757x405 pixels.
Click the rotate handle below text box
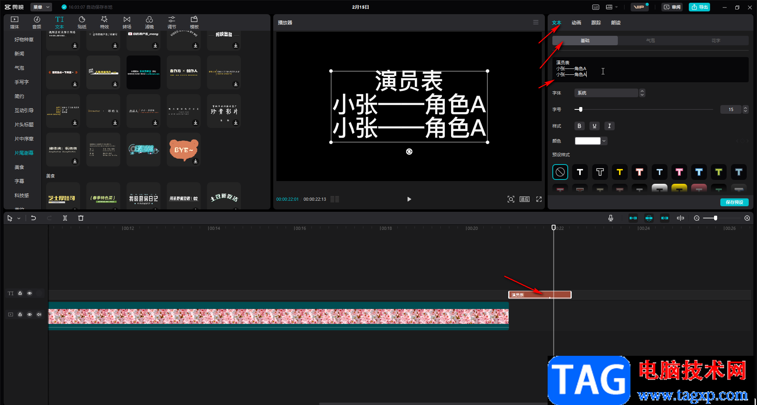(409, 152)
